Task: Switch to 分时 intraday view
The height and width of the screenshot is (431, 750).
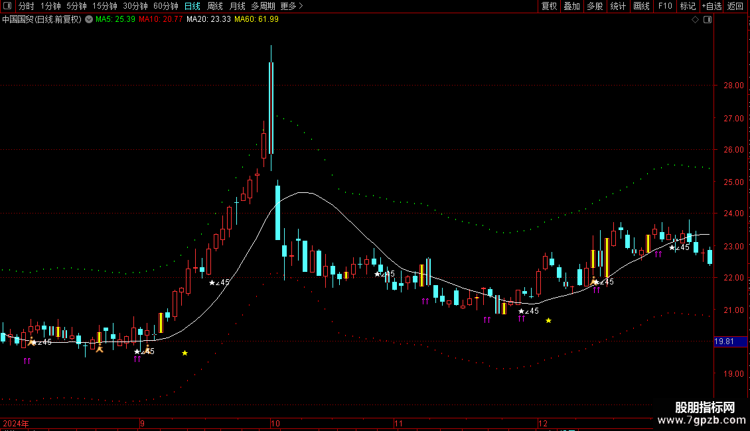Action: 27,6
